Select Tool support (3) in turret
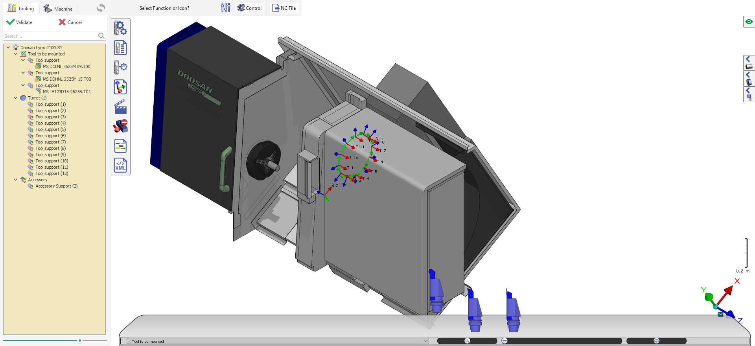This screenshot has height=346, width=755. coord(51,117)
